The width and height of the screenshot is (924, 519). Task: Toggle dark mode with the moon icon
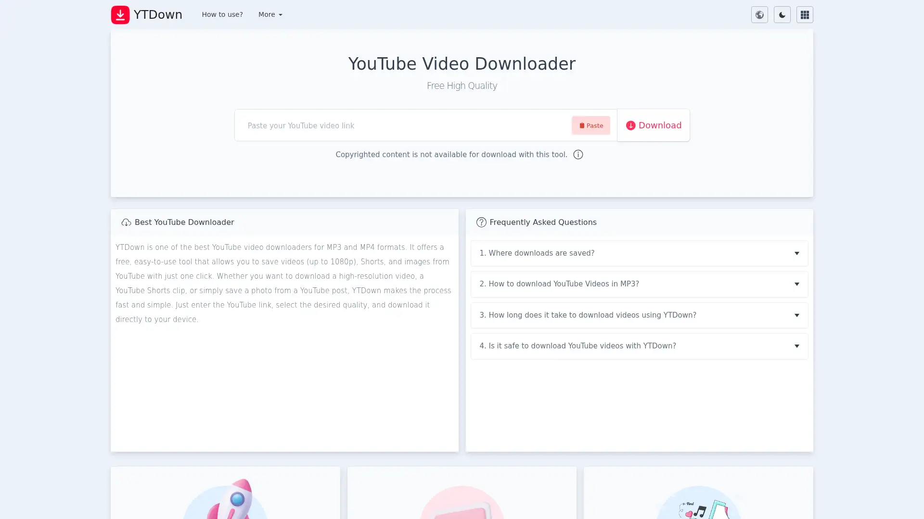click(x=782, y=14)
